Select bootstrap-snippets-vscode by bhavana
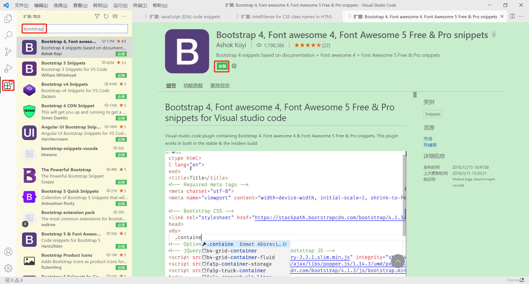This screenshot has height=284, width=529. coord(74,154)
